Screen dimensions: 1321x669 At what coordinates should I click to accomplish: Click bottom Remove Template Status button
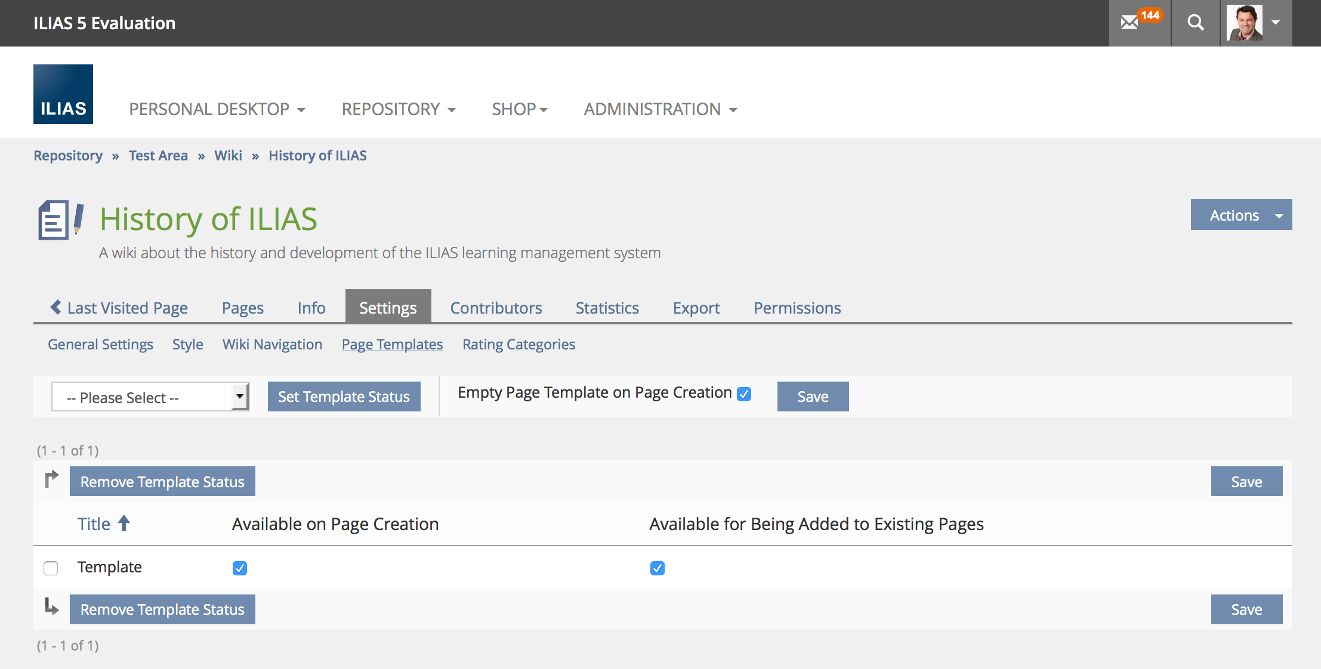[x=162, y=609]
